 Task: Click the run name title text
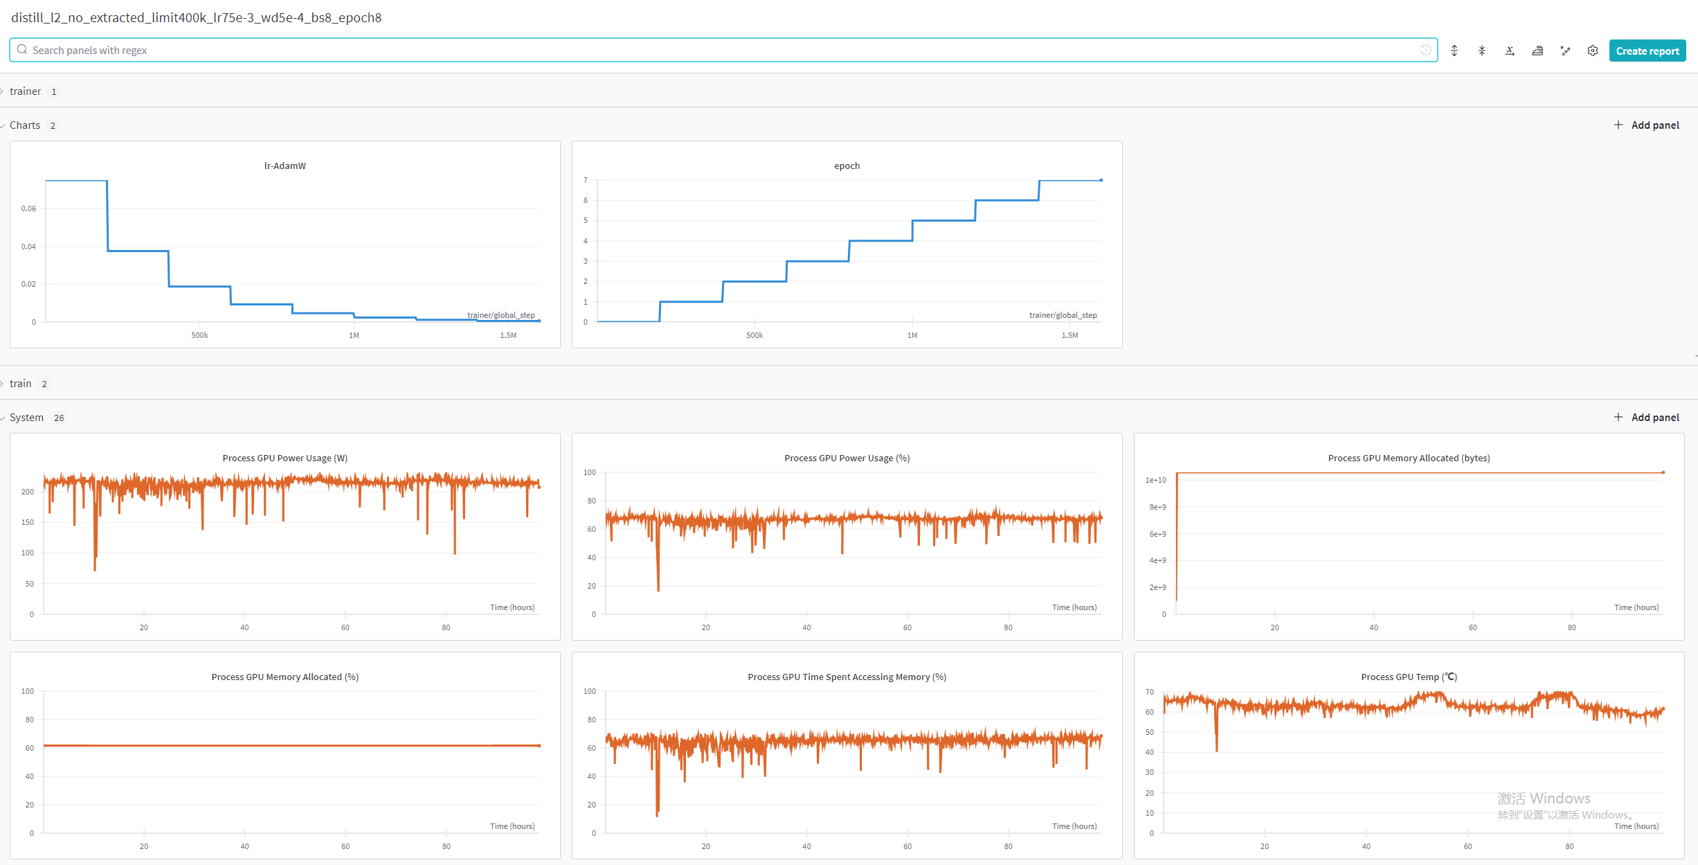[196, 17]
